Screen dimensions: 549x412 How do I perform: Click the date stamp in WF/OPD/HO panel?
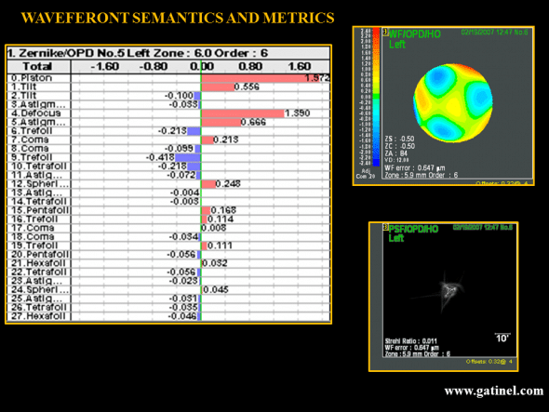pos(494,33)
